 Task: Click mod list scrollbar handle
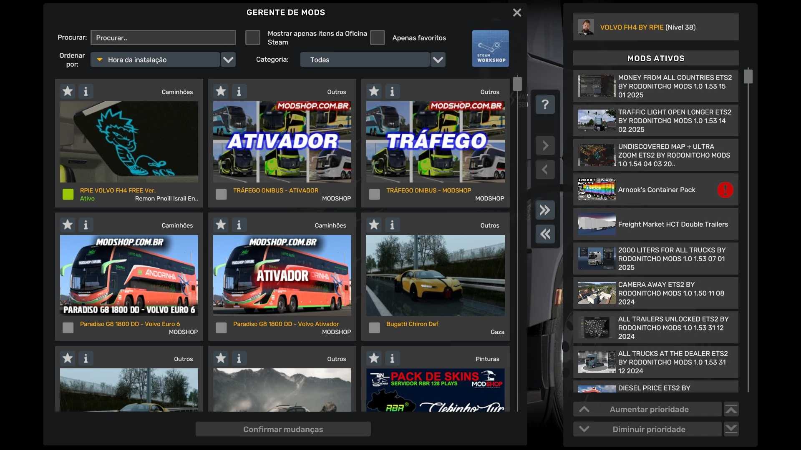pyautogui.click(x=517, y=84)
